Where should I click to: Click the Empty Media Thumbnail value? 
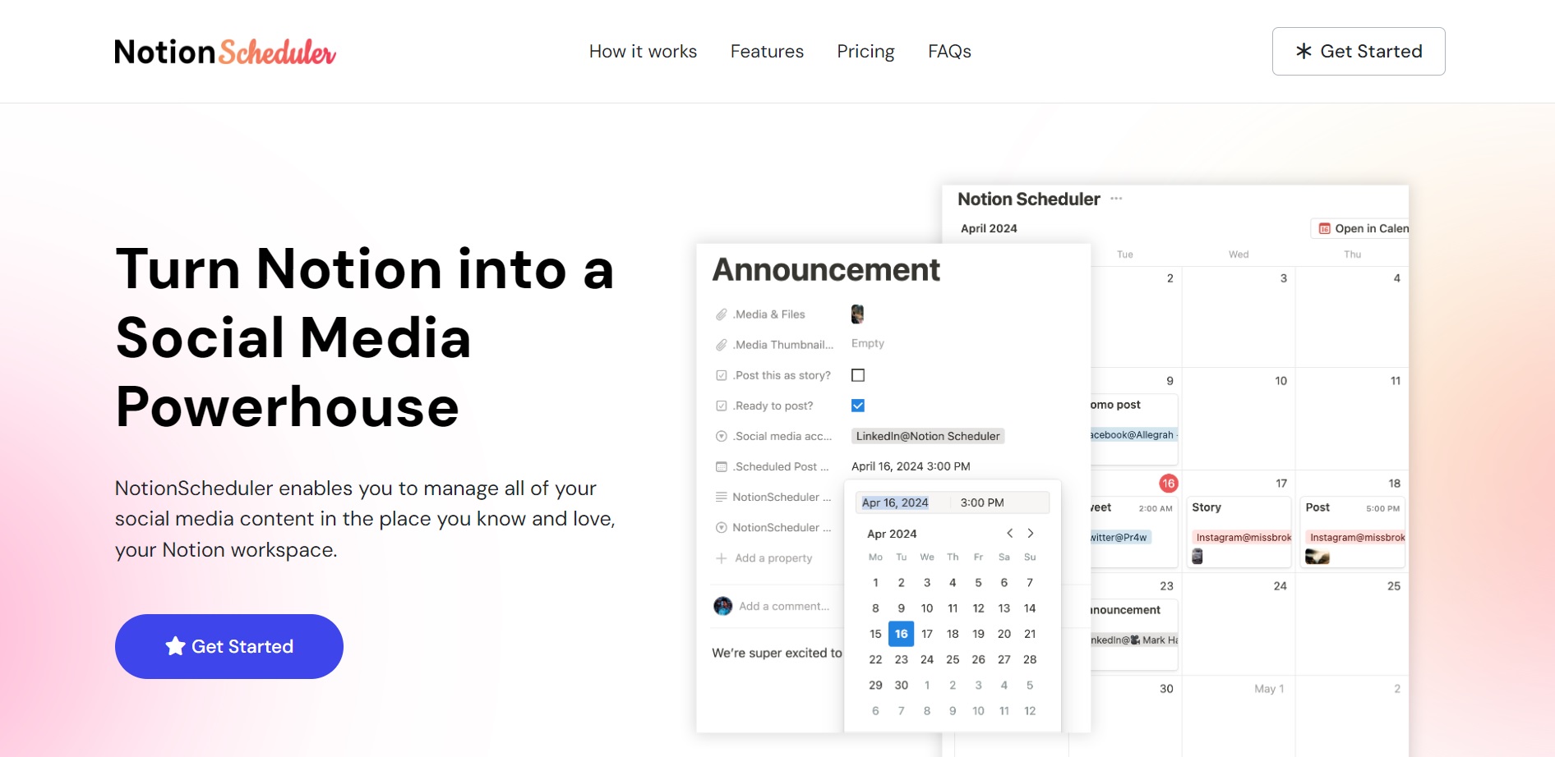868,343
